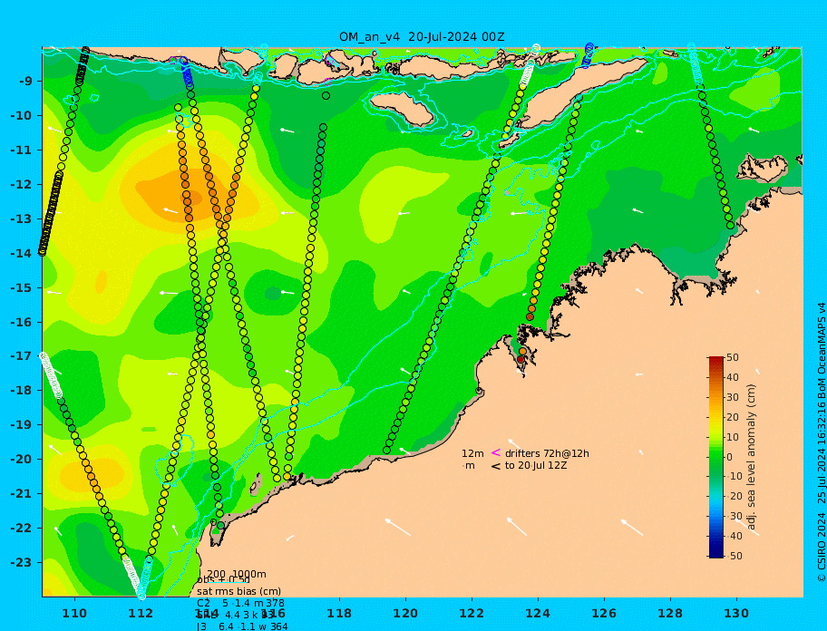This screenshot has height=631, width=827.
Task: Click latitude axis label -14
Action: [x=21, y=254]
